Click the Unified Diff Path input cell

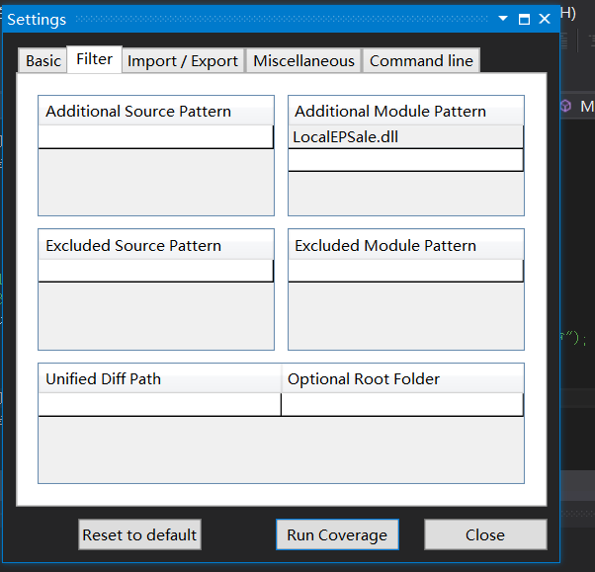coord(159,405)
